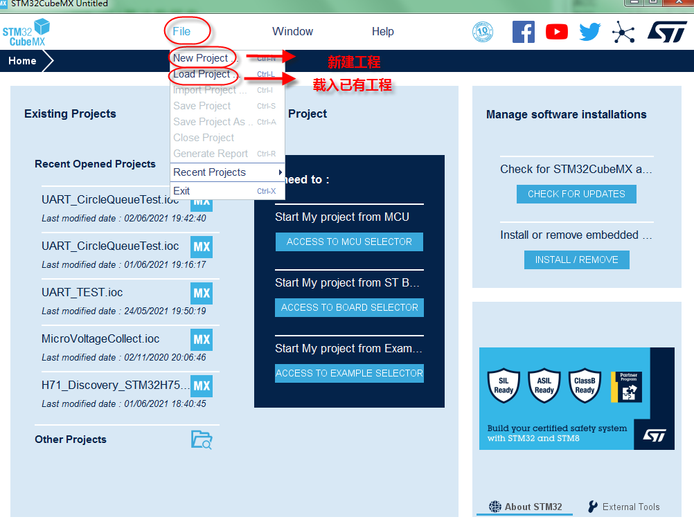Click the ST community network icon

(x=623, y=32)
